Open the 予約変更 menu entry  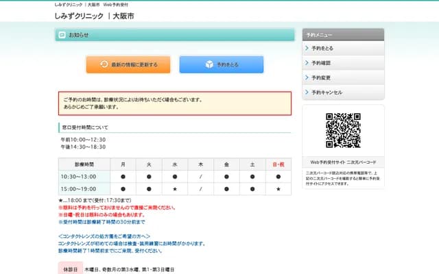tap(321, 77)
